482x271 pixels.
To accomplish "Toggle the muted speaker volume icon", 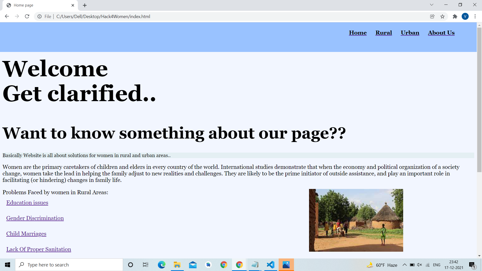I will click(419, 265).
